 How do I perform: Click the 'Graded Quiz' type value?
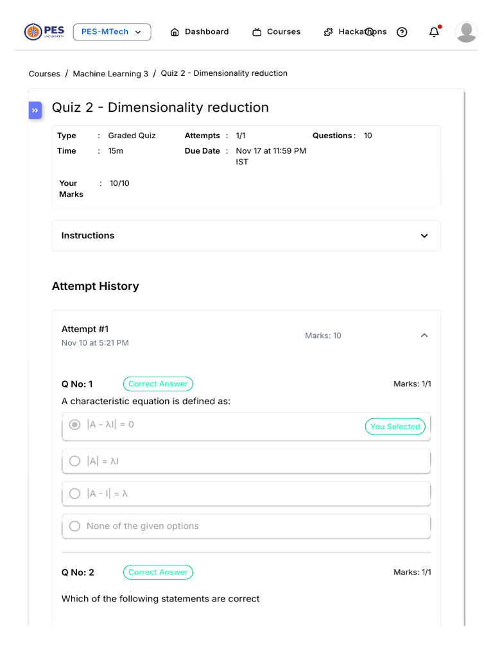[132, 136]
